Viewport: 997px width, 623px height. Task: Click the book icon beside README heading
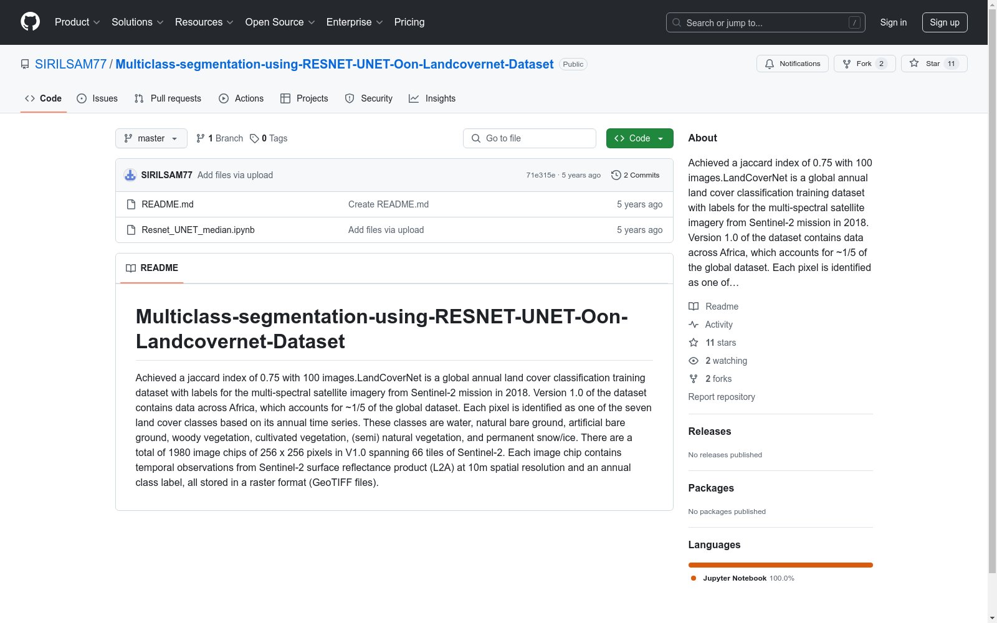131,268
